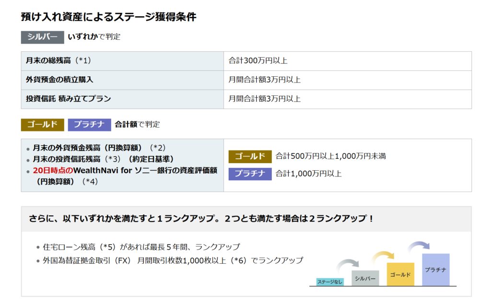Click the yellow ゴールド block in the stage chart

(x=400, y=274)
